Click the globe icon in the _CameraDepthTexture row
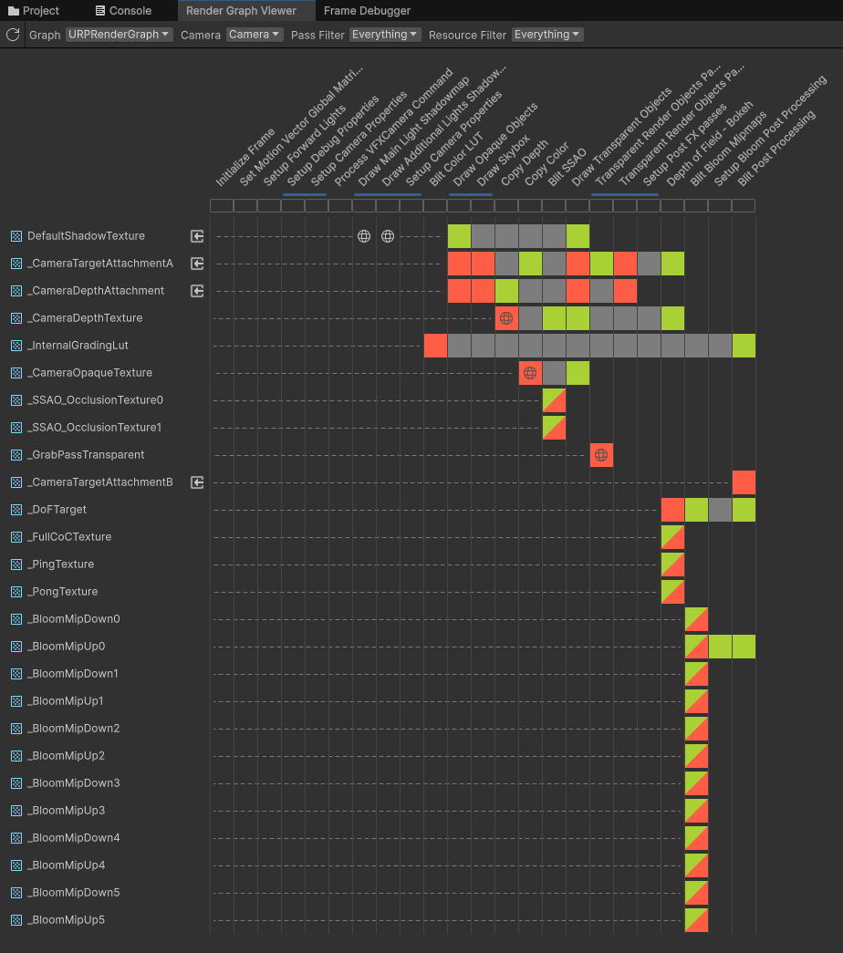Viewport: 843px width, 953px height. (x=506, y=317)
